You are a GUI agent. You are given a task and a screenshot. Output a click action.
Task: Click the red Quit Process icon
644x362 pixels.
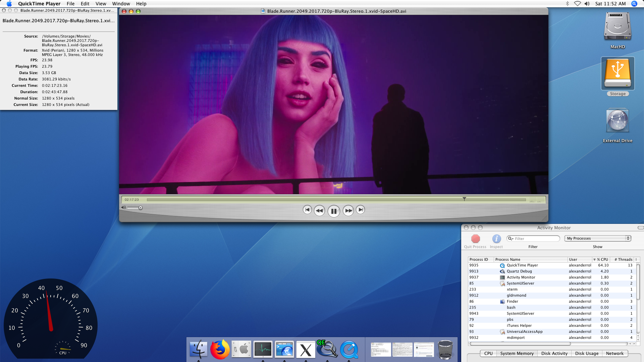pos(475,239)
